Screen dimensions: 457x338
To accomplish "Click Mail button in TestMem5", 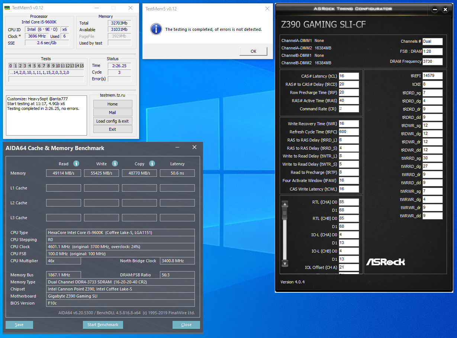I will click(113, 113).
